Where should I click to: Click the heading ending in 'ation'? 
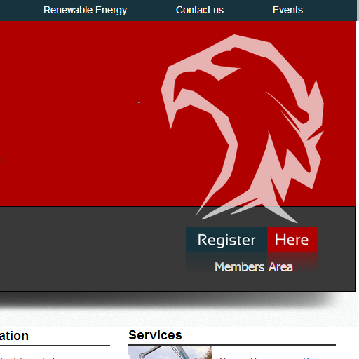click(14, 336)
